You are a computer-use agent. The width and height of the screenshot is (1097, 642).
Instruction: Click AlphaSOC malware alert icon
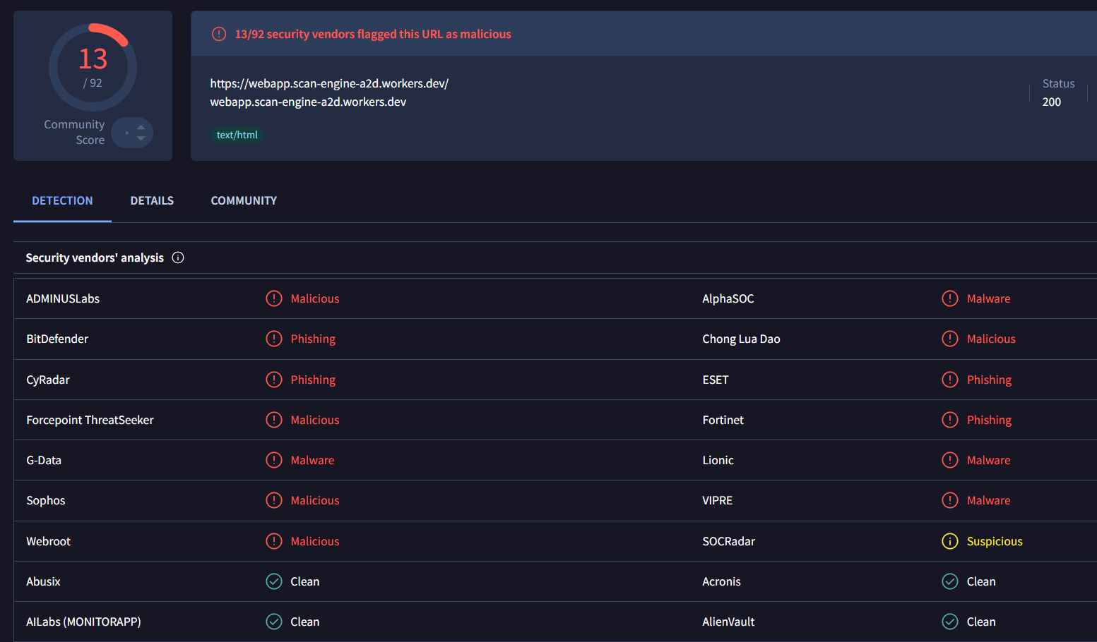point(950,298)
